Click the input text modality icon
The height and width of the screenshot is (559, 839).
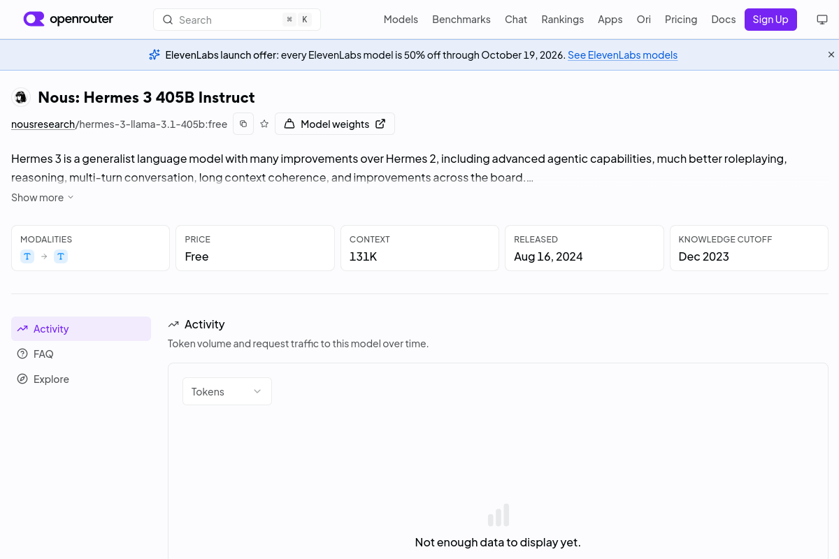point(27,256)
